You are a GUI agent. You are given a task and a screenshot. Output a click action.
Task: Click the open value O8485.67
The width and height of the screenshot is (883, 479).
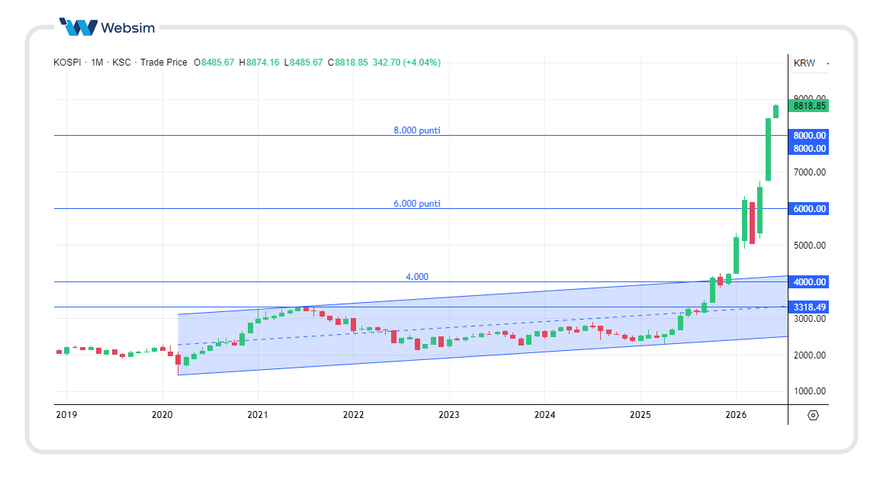pos(214,63)
